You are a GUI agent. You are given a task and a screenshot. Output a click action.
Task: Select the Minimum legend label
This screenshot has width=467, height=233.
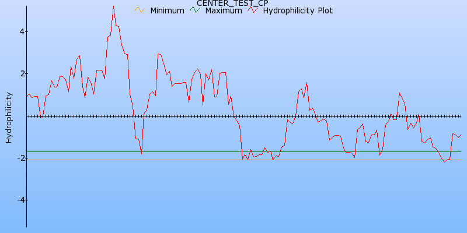[167, 10]
